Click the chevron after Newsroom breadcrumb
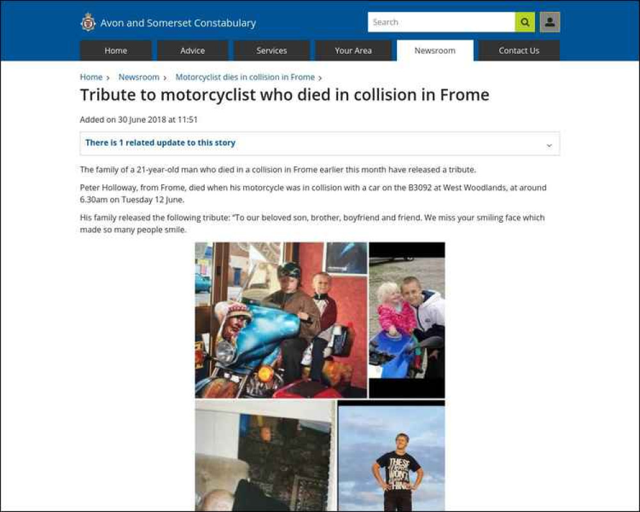The height and width of the screenshot is (512, 640). coord(165,78)
